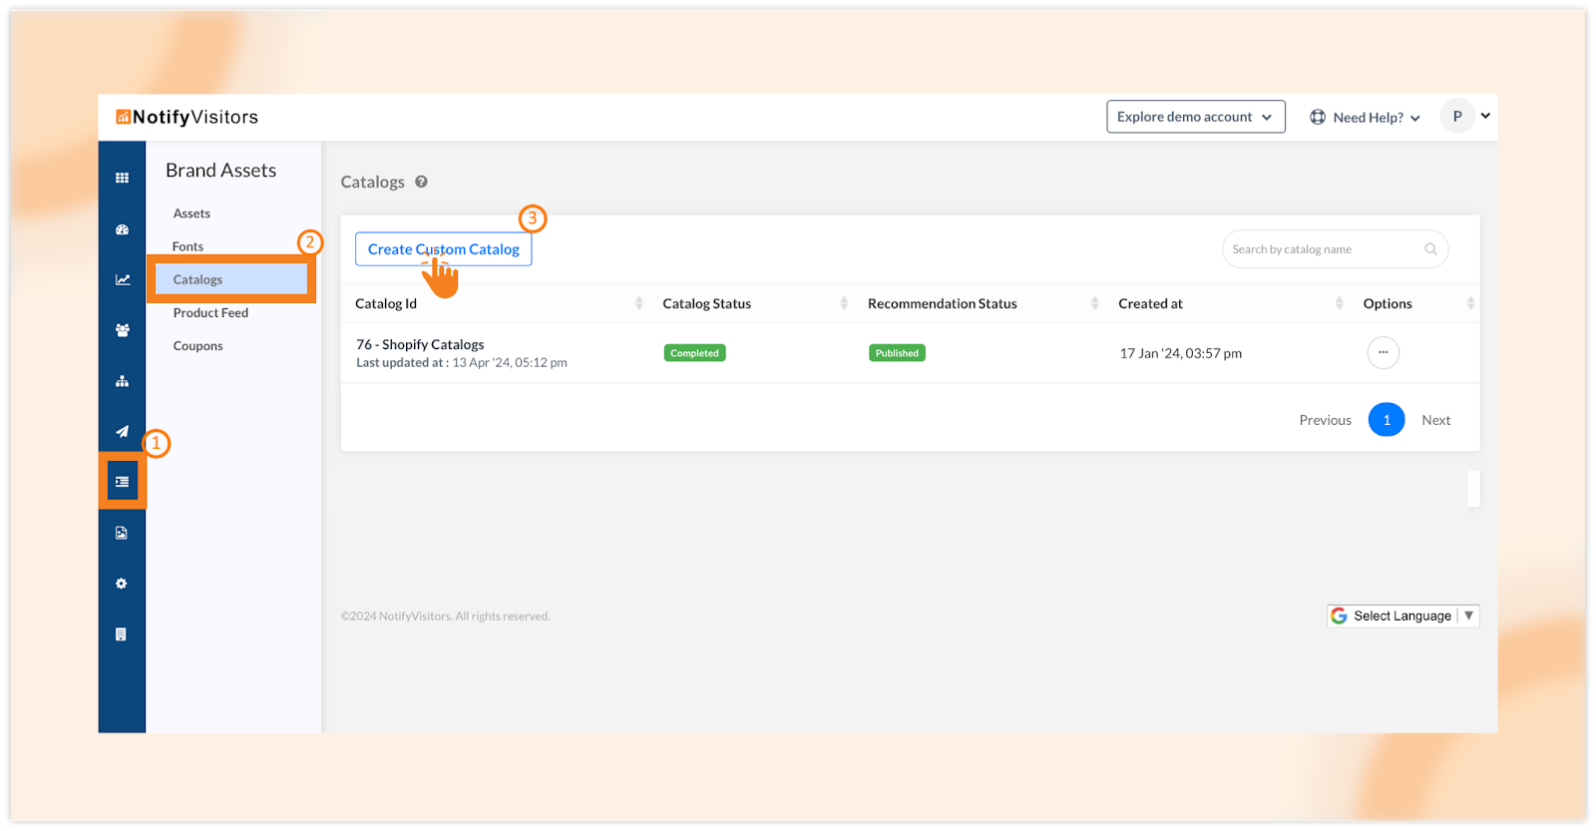This screenshot has width=1596, height=831.
Task: Click Create Custom Catalog button
Action: pyautogui.click(x=444, y=249)
